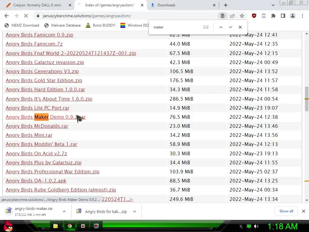Download Angry Birds Lite PC Port.rar
Screen dimensions: 309x232
(x=37, y=108)
